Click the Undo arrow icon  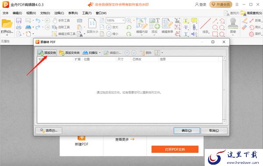pos(38,21)
